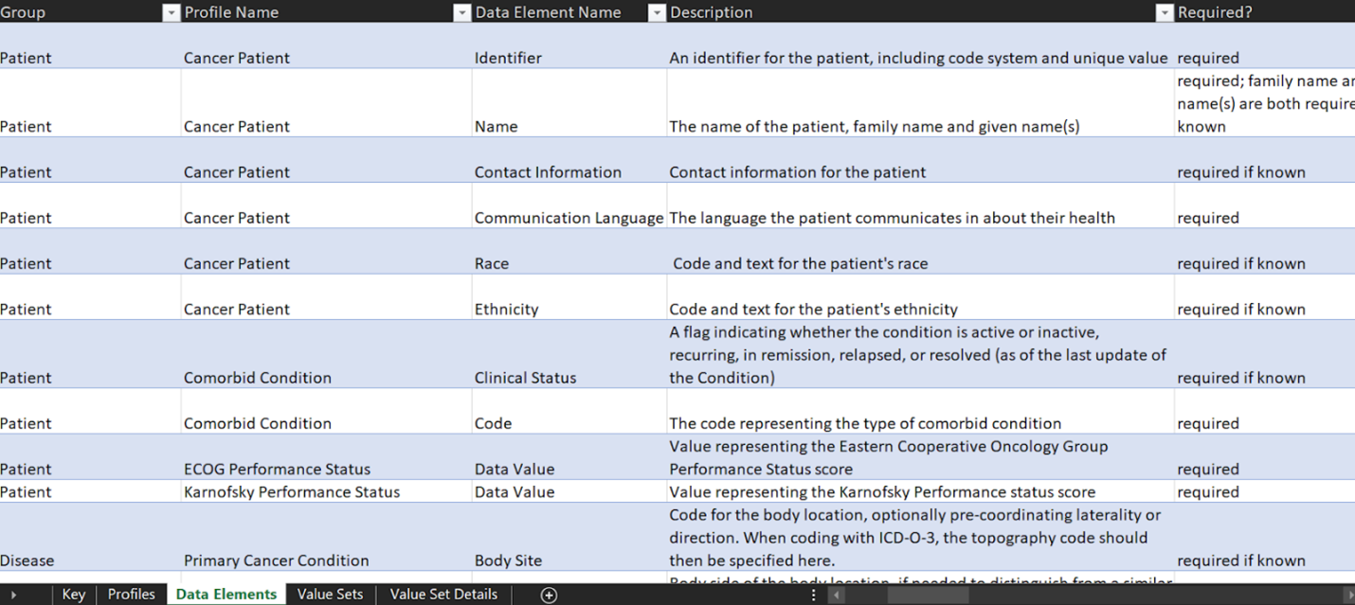This screenshot has width=1355, height=605.
Task: Switch to the Profiles sheet tab
Action: (132, 595)
